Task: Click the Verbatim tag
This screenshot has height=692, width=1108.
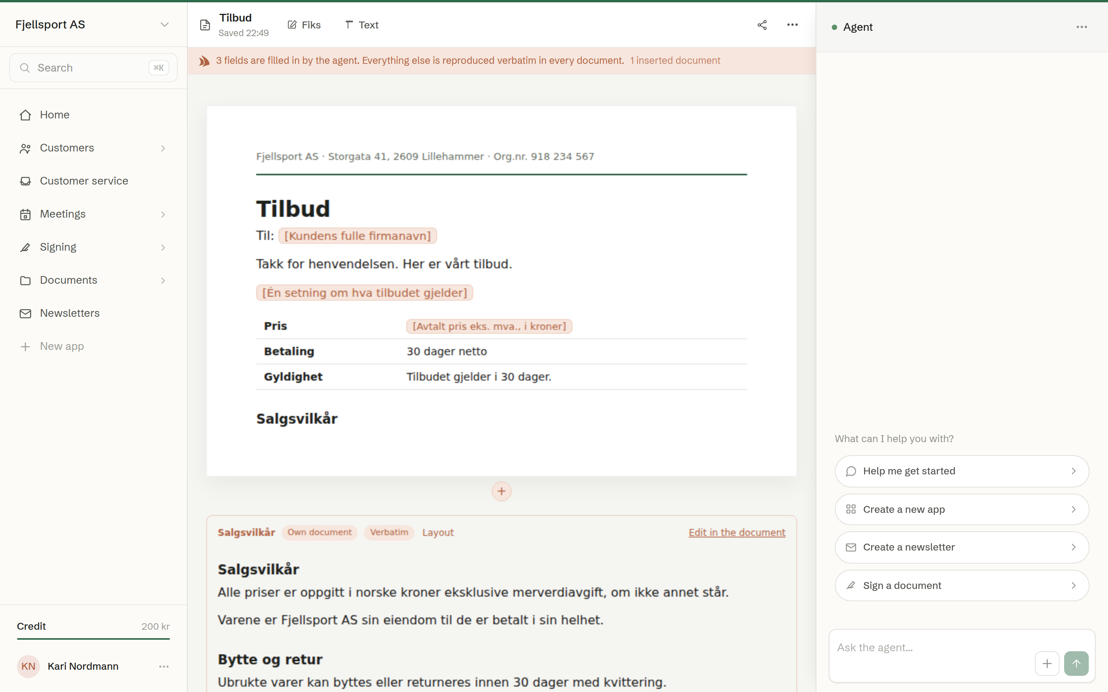Action: [389, 532]
